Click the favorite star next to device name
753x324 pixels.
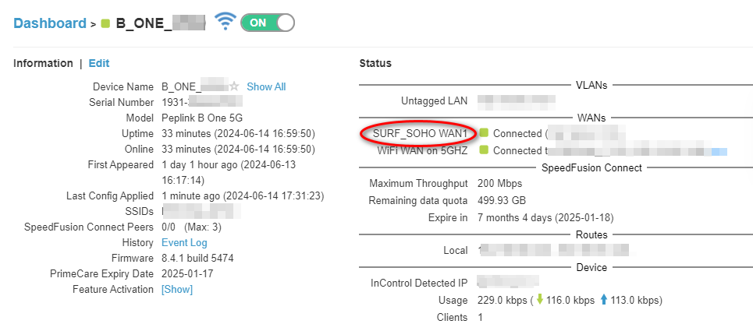coord(233,86)
